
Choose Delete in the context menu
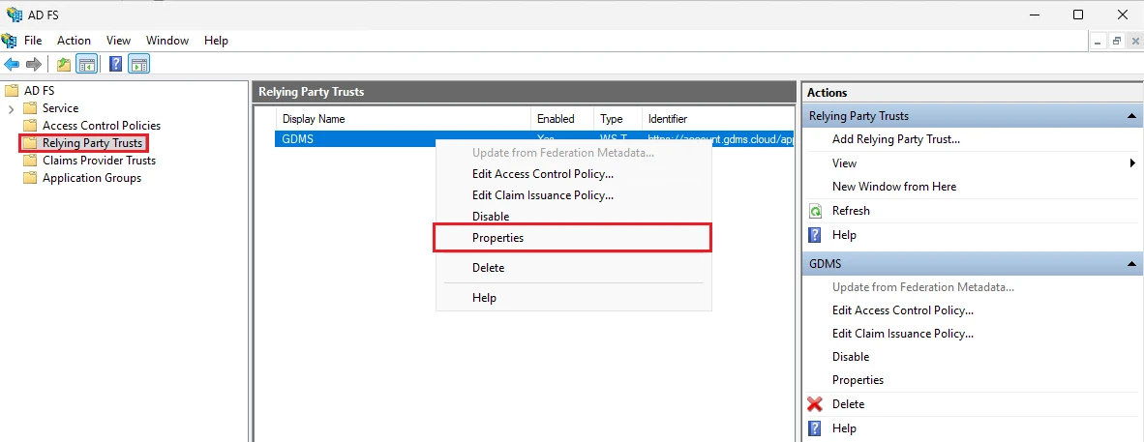(x=573, y=268)
